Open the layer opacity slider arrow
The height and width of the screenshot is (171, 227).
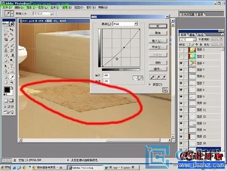point(221,39)
